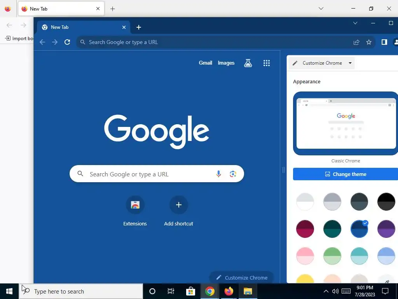Open File Explorer from taskbar
The image size is (398, 299).
click(248, 291)
